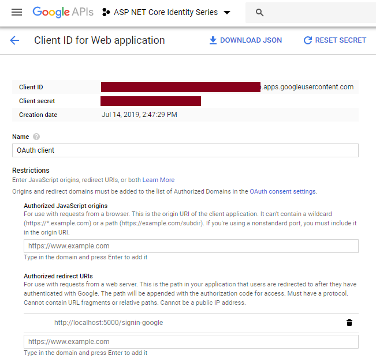376x359 pixels.
Task: Click the project hexagon dots icon
Action: [106, 12]
